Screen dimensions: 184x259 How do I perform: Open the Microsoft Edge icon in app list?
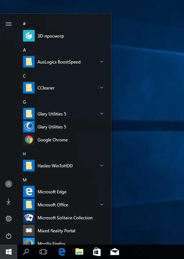[29, 192]
